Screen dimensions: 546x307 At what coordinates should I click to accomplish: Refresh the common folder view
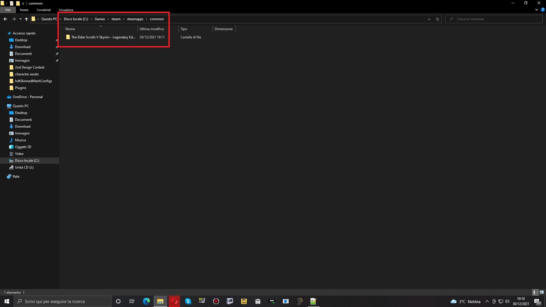(437, 19)
